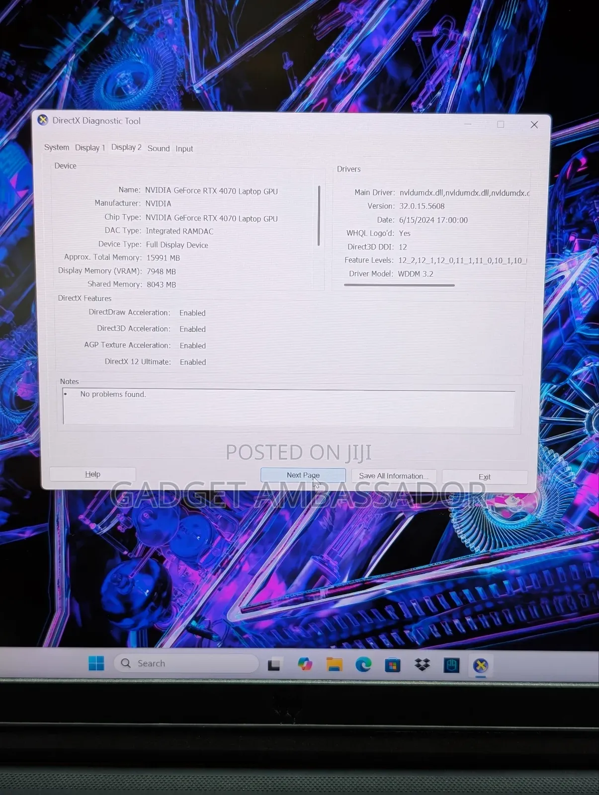The image size is (599, 795).
Task: Click the DirectX Diagnostic taskbar icon
Action: point(481,666)
